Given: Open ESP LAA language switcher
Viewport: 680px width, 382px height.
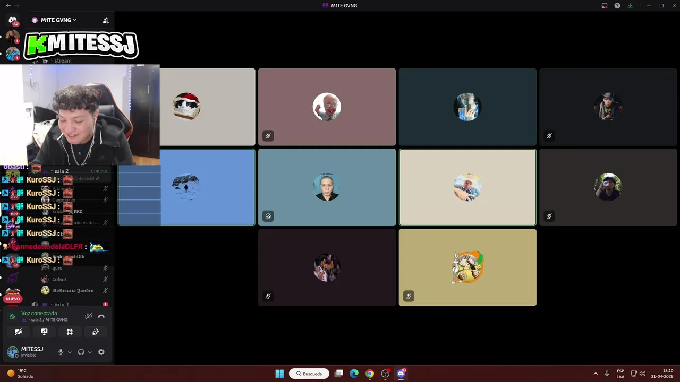Looking at the screenshot, I should click(x=620, y=374).
